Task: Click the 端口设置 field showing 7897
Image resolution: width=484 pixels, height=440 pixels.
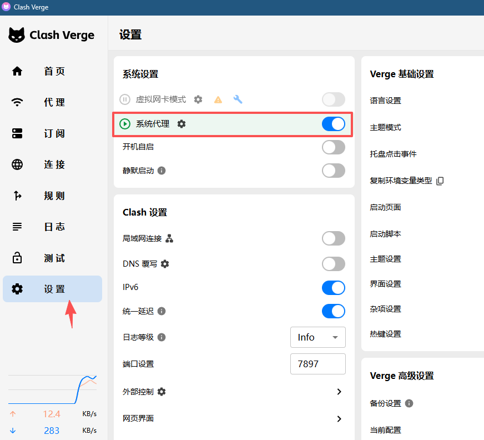Action: point(318,364)
